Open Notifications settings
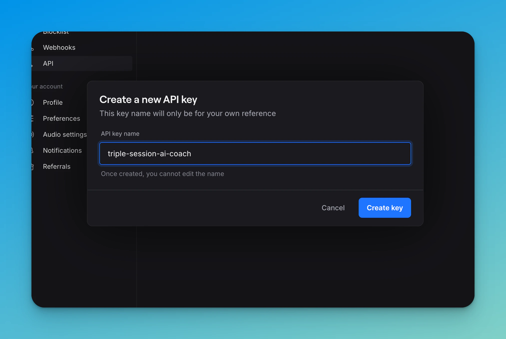This screenshot has height=339, width=506. click(62, 150)
